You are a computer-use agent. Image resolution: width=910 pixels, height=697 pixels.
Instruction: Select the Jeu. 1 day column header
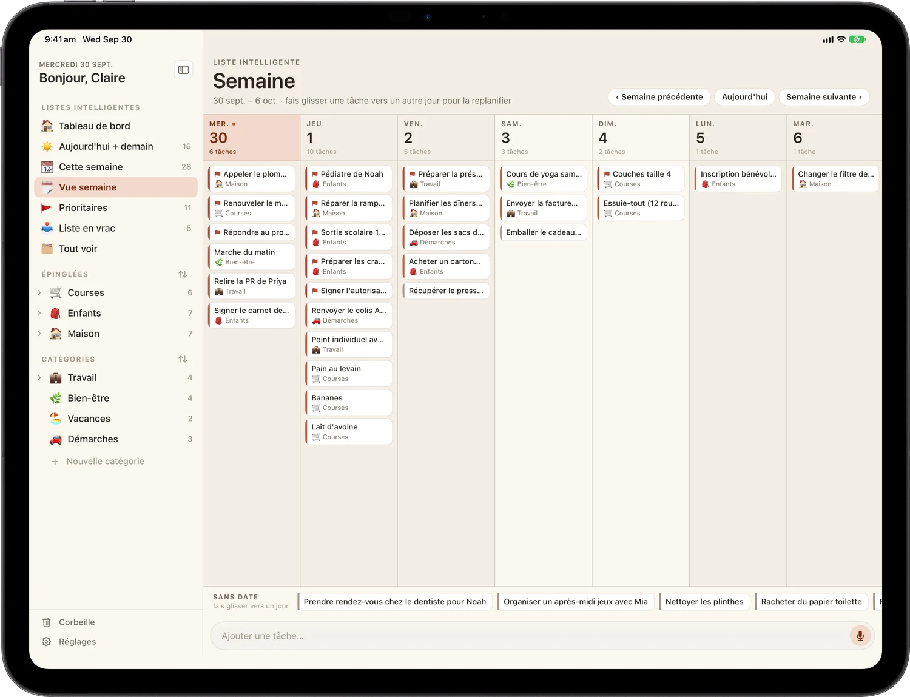pos(349,138)
